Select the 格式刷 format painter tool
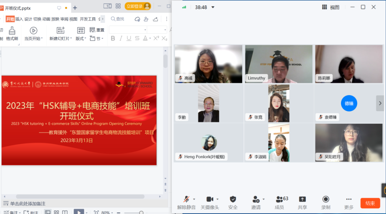This screenshot has width=386, height=214. [x=12, y=31]
